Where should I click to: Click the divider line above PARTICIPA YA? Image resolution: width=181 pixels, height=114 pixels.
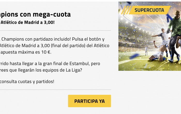pyautogui.click(x=55, y=90)
